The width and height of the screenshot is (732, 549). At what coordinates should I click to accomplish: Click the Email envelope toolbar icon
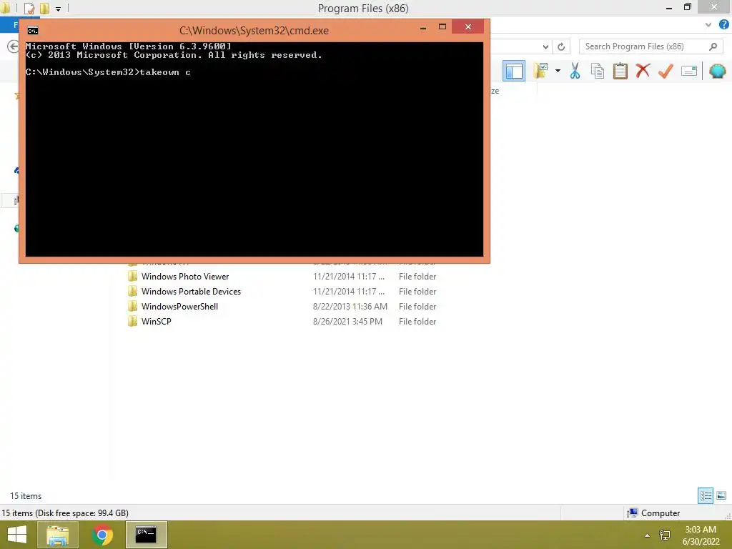[x=688, y=71]
